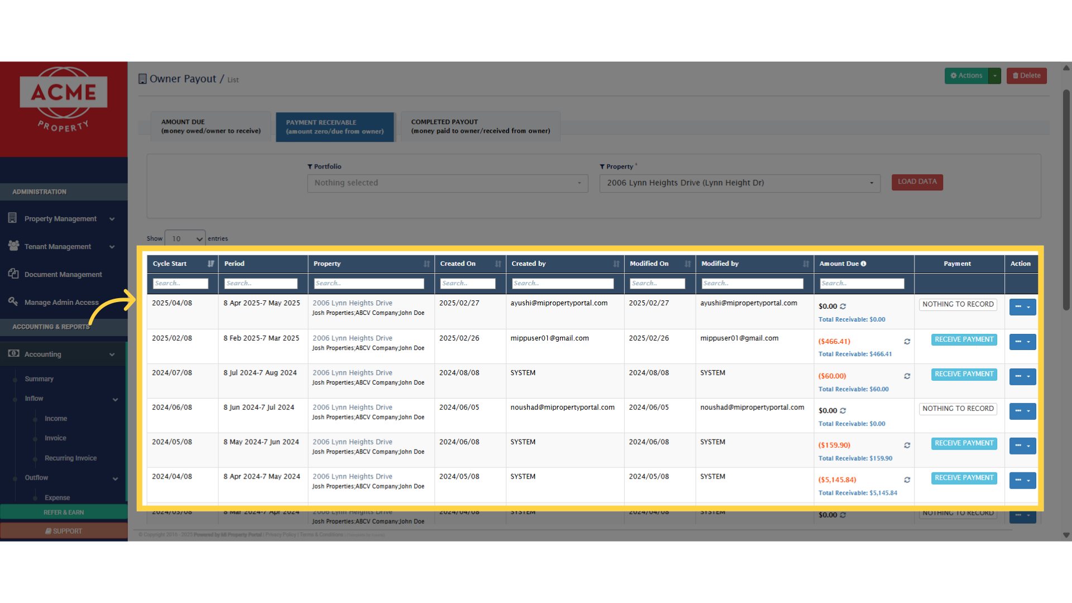Collapse the Outflow submenu chevron
The width and height of the screenshot is (1072, 603).
[x=116, y=478]
